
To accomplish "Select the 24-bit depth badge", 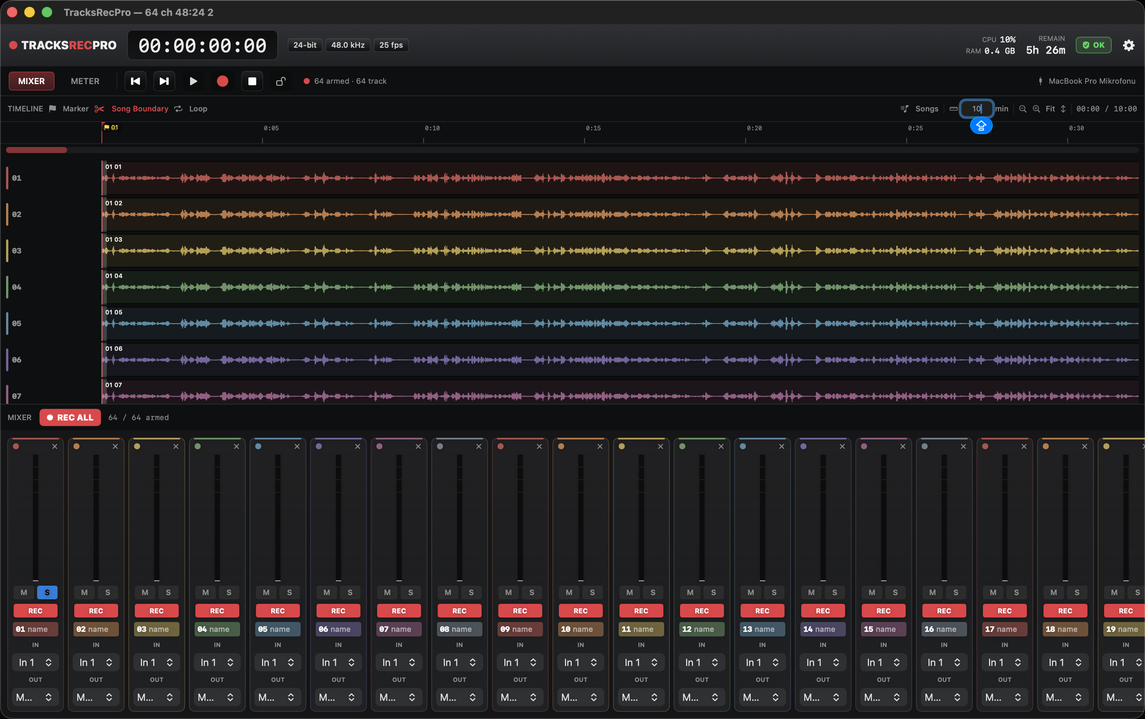I will tap(305, 45).
